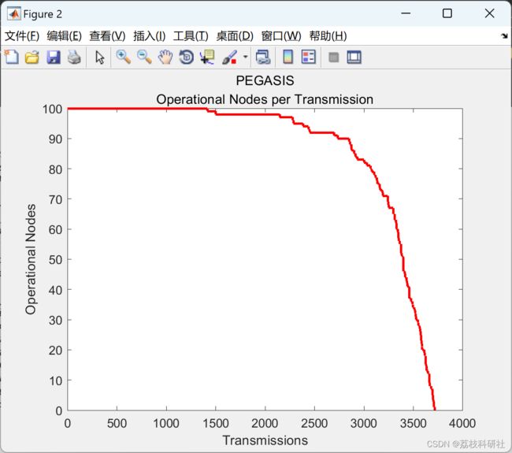Open the 窗口(W) menu

coord(281,36)
